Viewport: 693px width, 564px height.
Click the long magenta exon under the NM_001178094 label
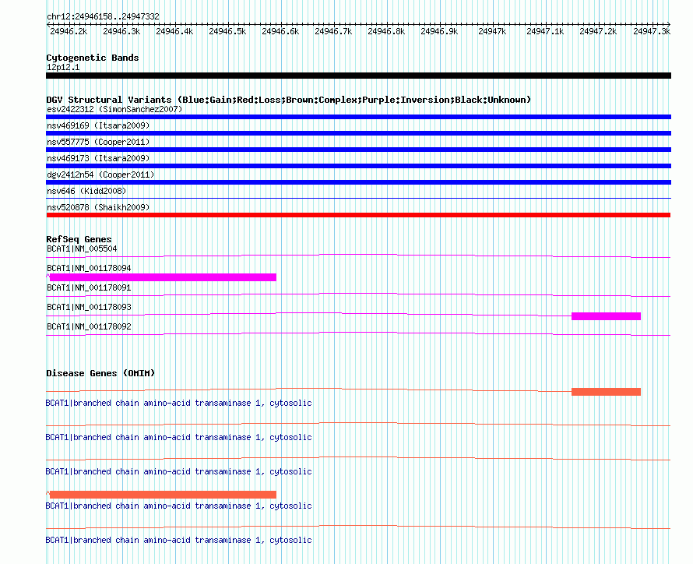(x=163, y=277)
